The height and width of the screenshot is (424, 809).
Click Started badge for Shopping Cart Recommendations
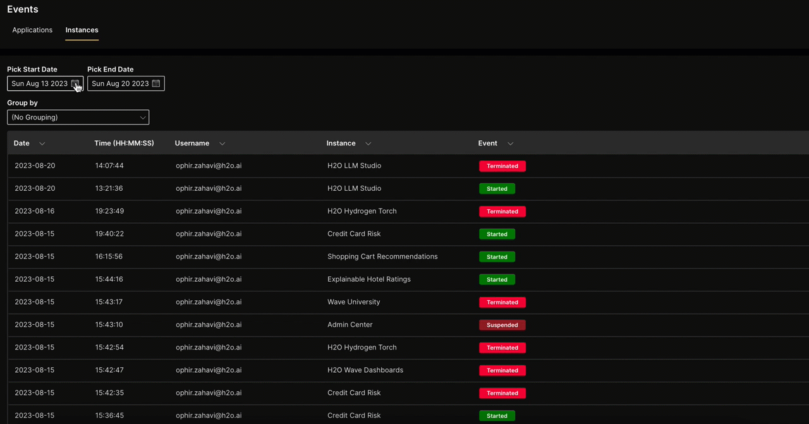pyautogui.click(x=497, y=257)
